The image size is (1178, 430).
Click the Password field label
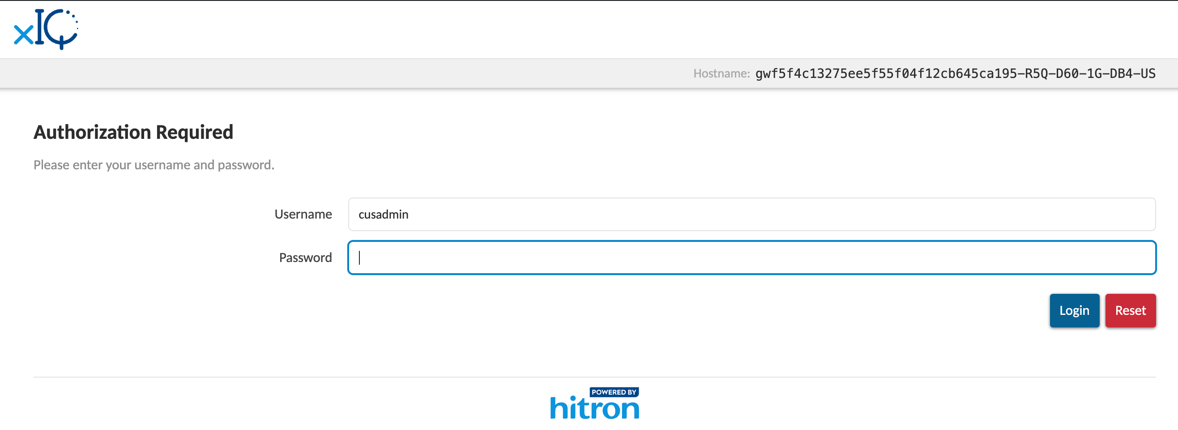305,258
